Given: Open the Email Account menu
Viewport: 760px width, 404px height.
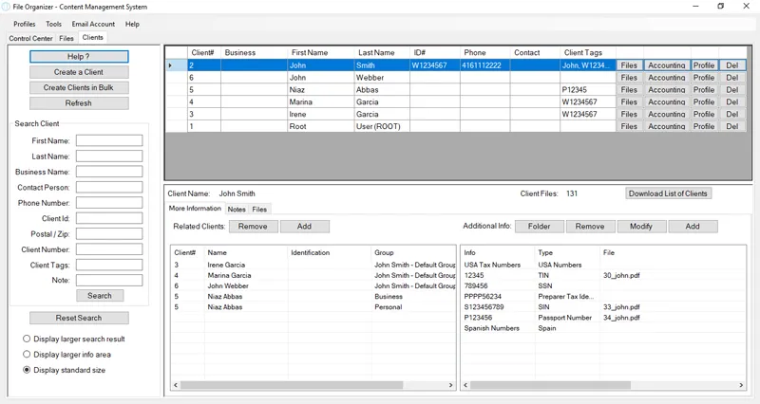Looking at the screenshot, I should coord(93,24).
